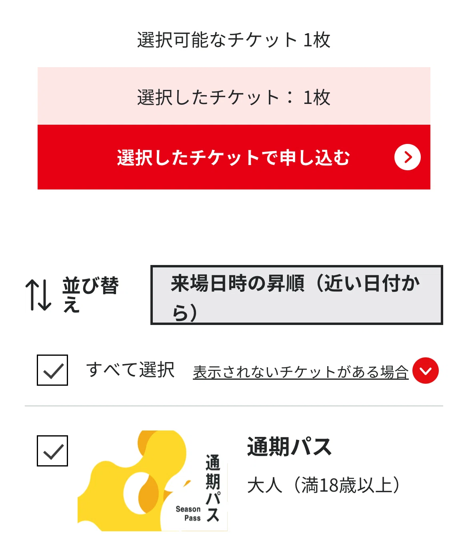Viewport: 468px width, 554px height.
Task: Click the pink 選択したチケット：1枚 bar
Action: [234, 96]
